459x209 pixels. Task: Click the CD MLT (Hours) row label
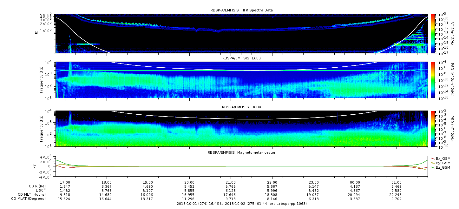click(x=32, y=195)
